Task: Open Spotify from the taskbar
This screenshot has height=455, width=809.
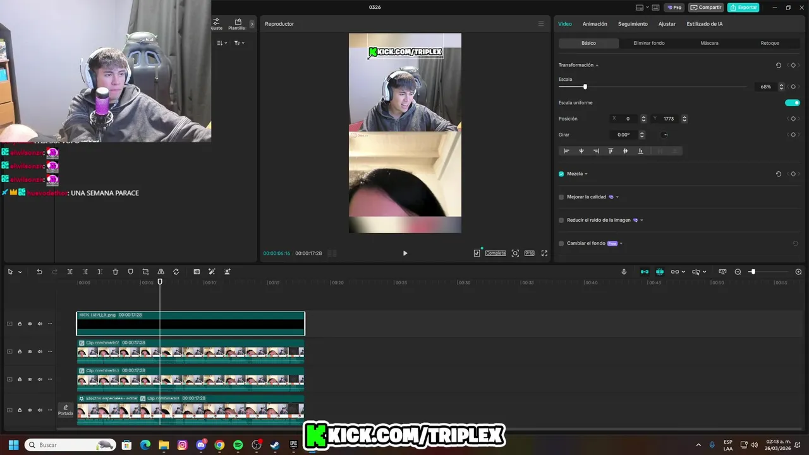Action: click(238, 445)
